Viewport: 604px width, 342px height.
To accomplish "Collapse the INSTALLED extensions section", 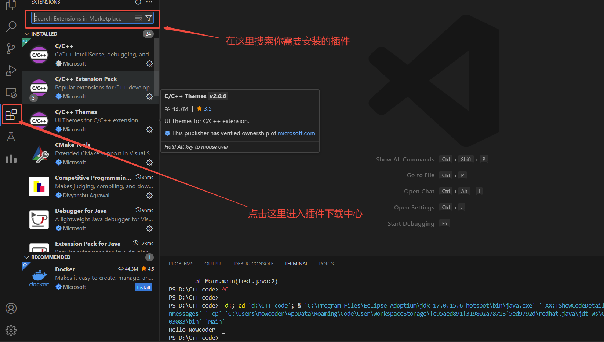I will (x=26, y=33).
